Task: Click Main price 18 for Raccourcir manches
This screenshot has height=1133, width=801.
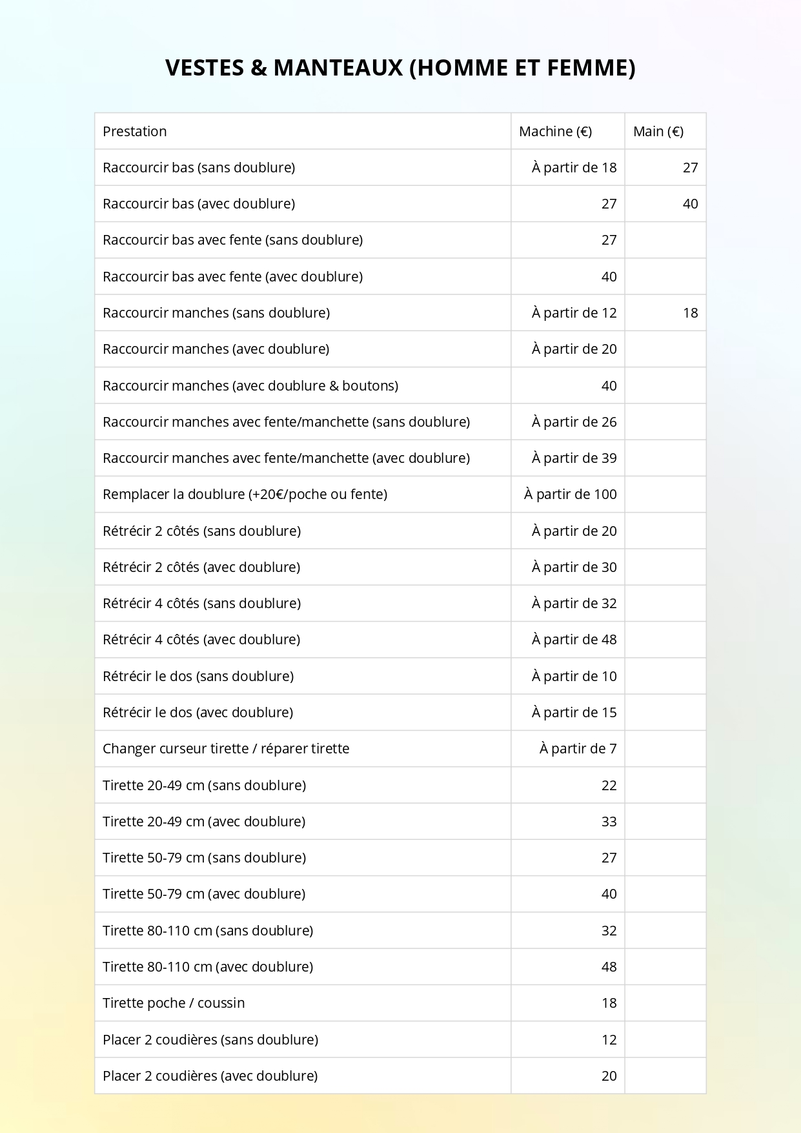Action: pos(691,312)
